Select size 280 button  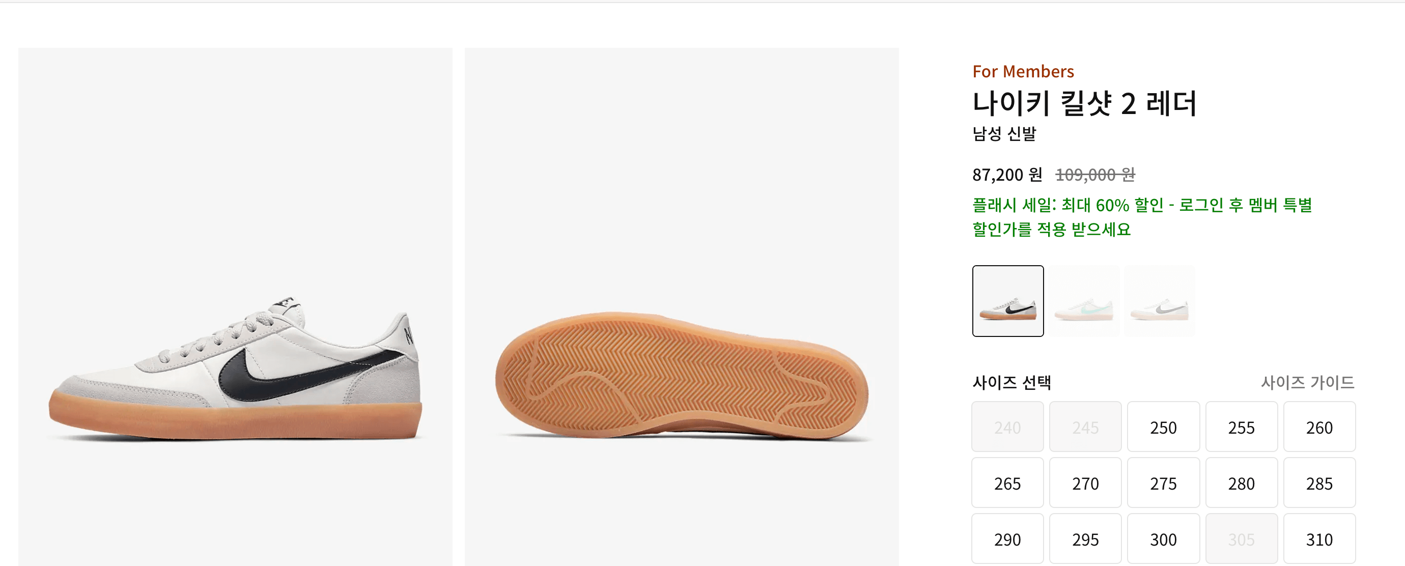tap(1242, 483)
